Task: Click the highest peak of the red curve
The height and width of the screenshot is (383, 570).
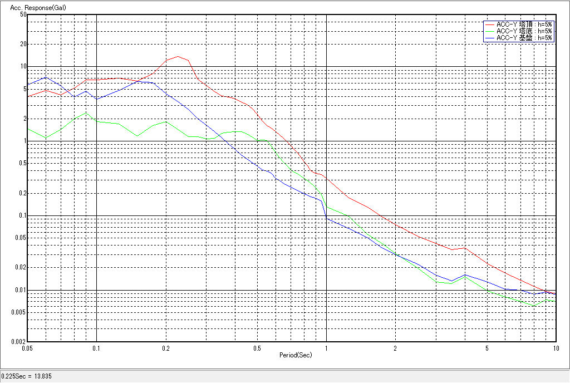Action: 178,56
